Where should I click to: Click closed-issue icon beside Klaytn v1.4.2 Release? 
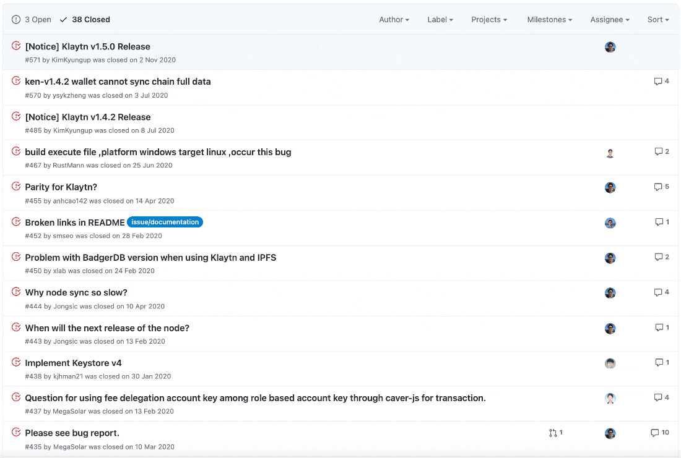[16, 116]
